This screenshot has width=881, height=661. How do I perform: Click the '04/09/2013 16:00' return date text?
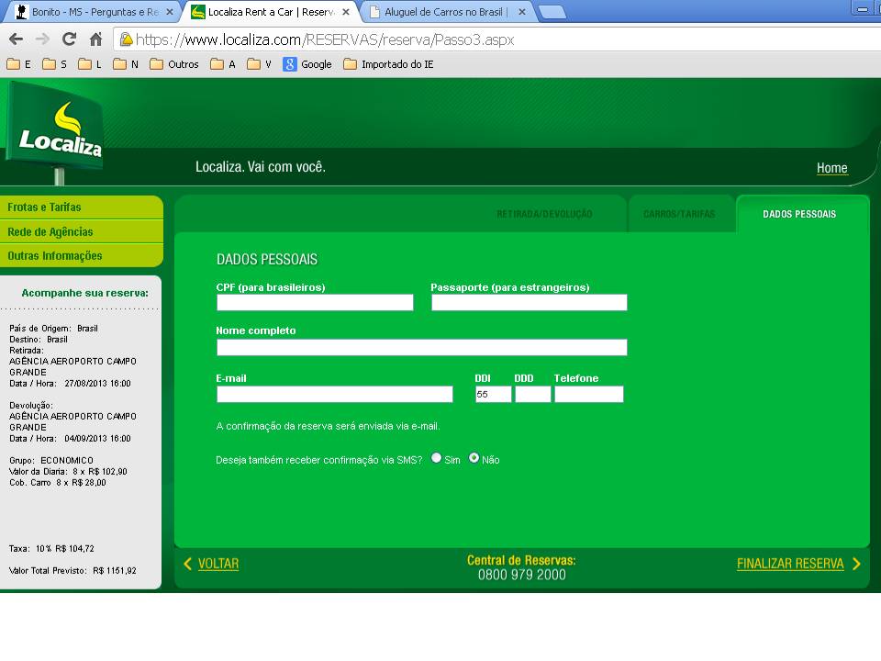click(98, 439)
